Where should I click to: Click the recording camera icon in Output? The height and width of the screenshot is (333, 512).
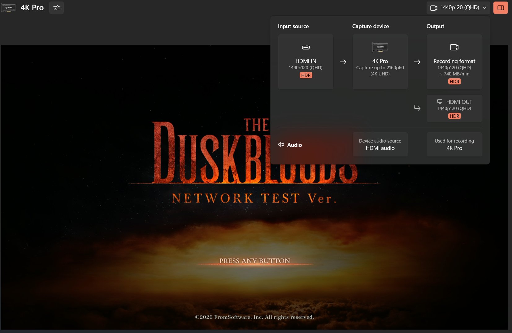(x=454, y=47)
